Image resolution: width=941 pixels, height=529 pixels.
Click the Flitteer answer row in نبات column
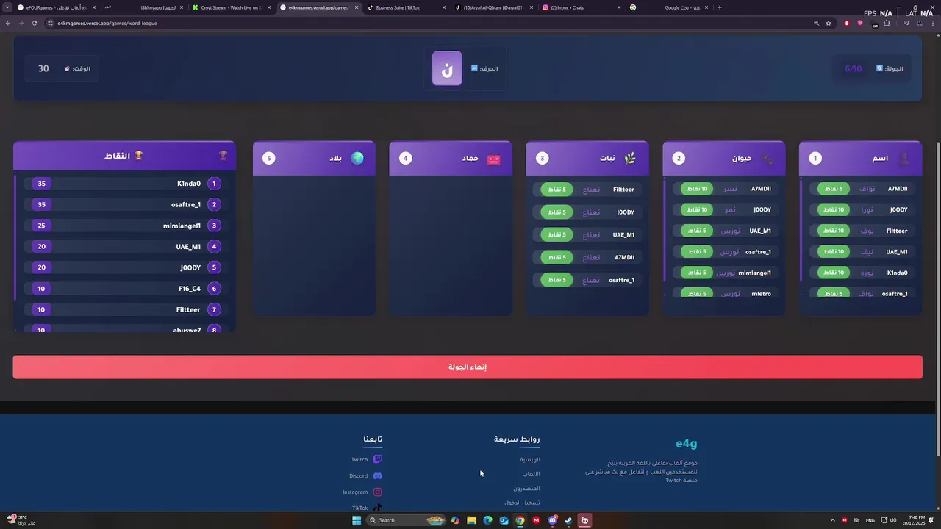(587, 190)
